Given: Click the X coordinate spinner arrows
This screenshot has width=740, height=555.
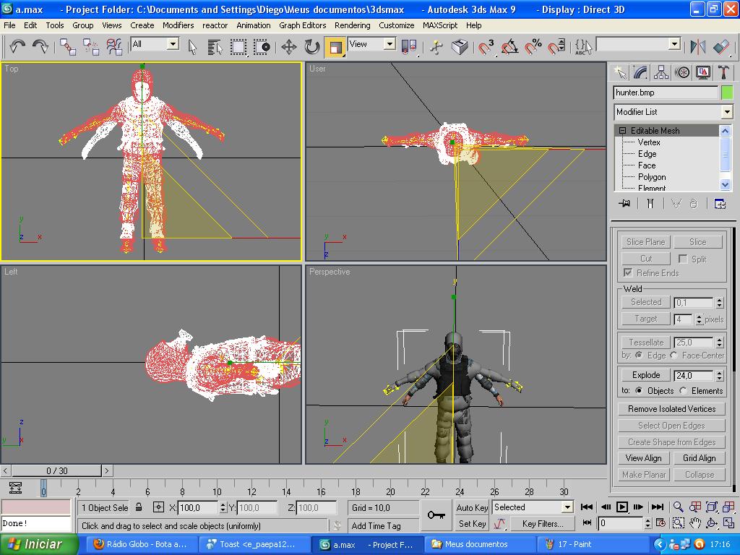Looking at the screenshot, I should point(223,507).
